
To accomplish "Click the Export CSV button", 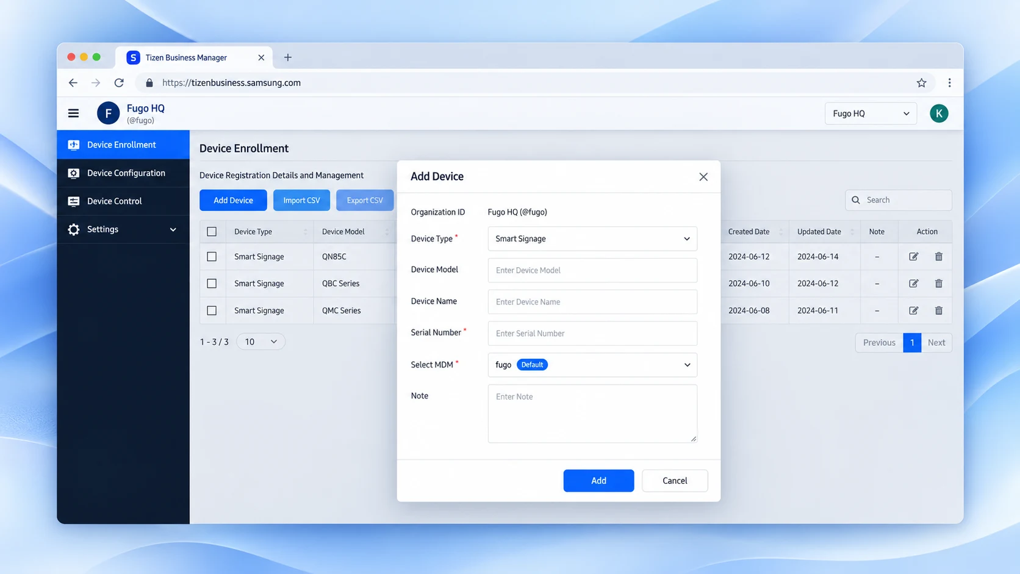I will click(365, 200).
